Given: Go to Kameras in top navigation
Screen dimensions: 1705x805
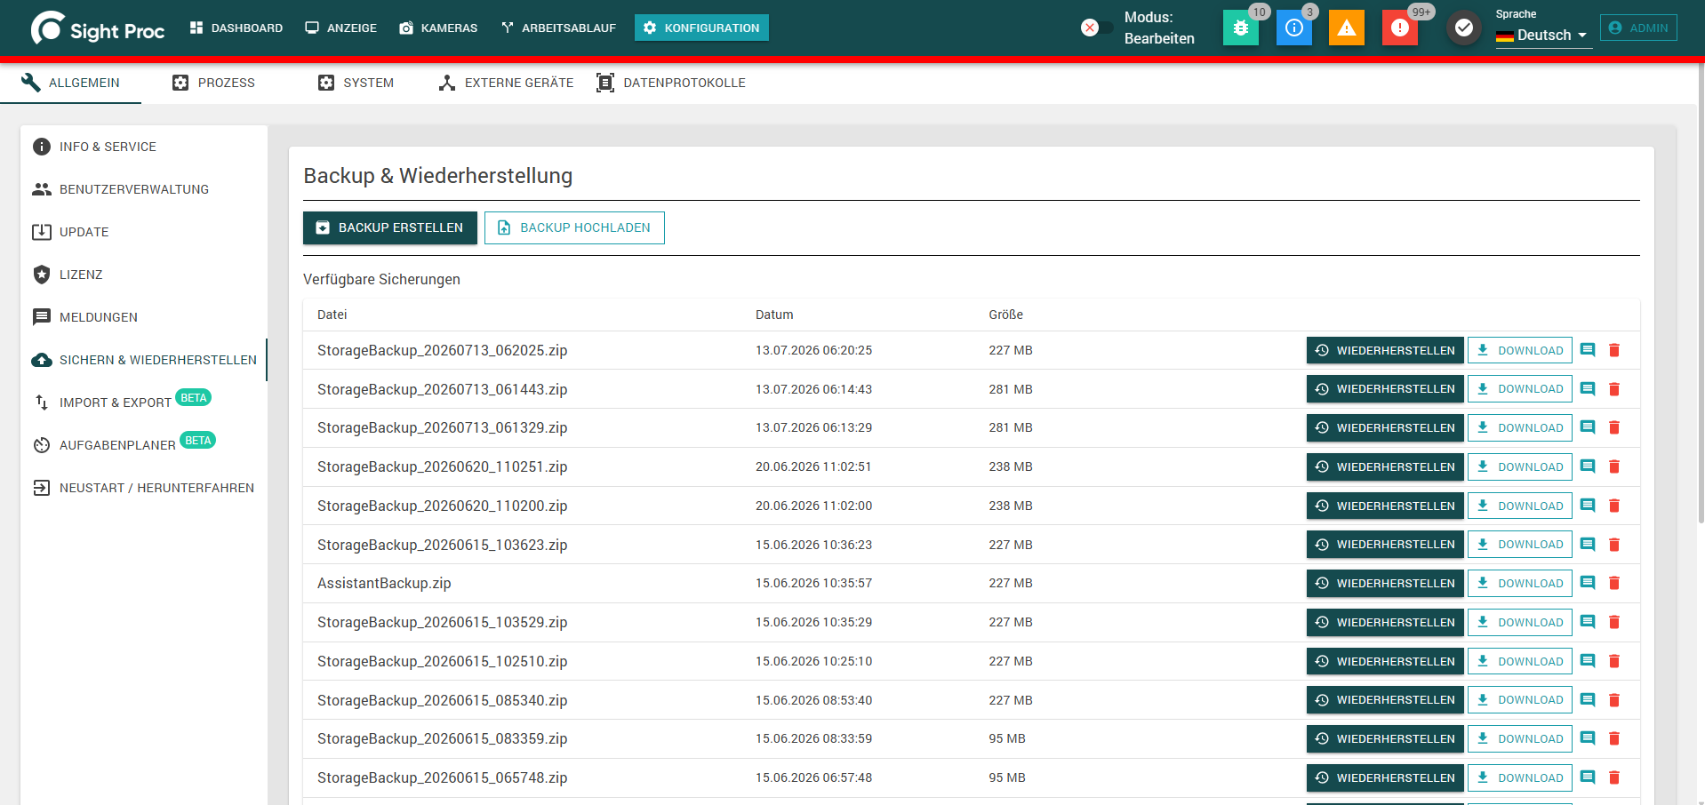Looking at the screenshot, I should (438, 28).
